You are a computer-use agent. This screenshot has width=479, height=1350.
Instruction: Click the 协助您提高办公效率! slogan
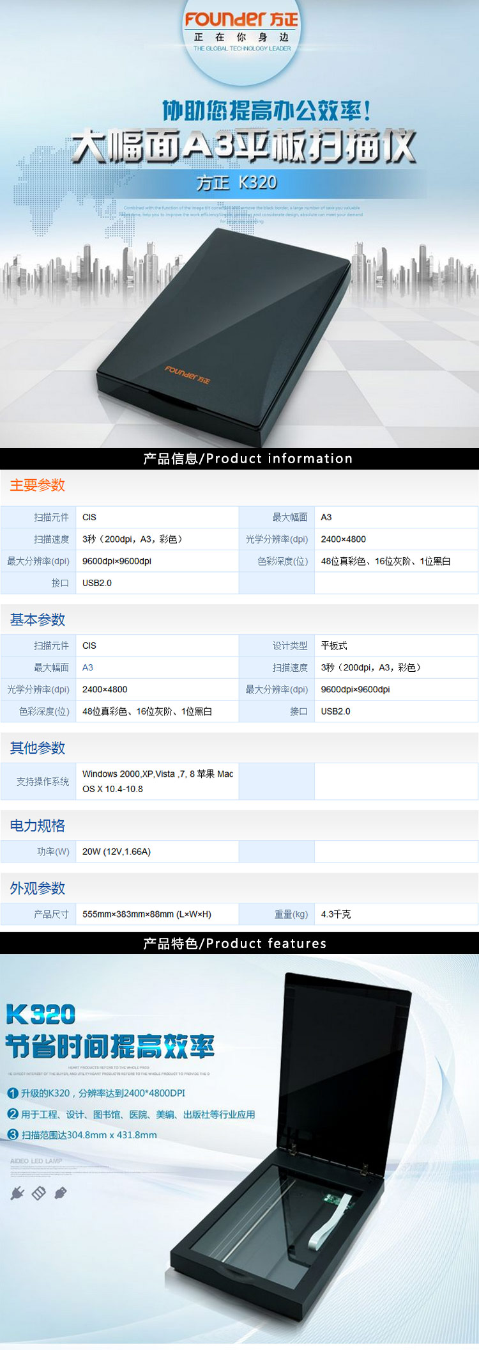pos(266,111)
